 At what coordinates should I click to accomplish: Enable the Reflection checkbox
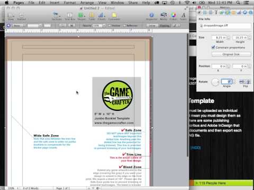tap(124, 26)
